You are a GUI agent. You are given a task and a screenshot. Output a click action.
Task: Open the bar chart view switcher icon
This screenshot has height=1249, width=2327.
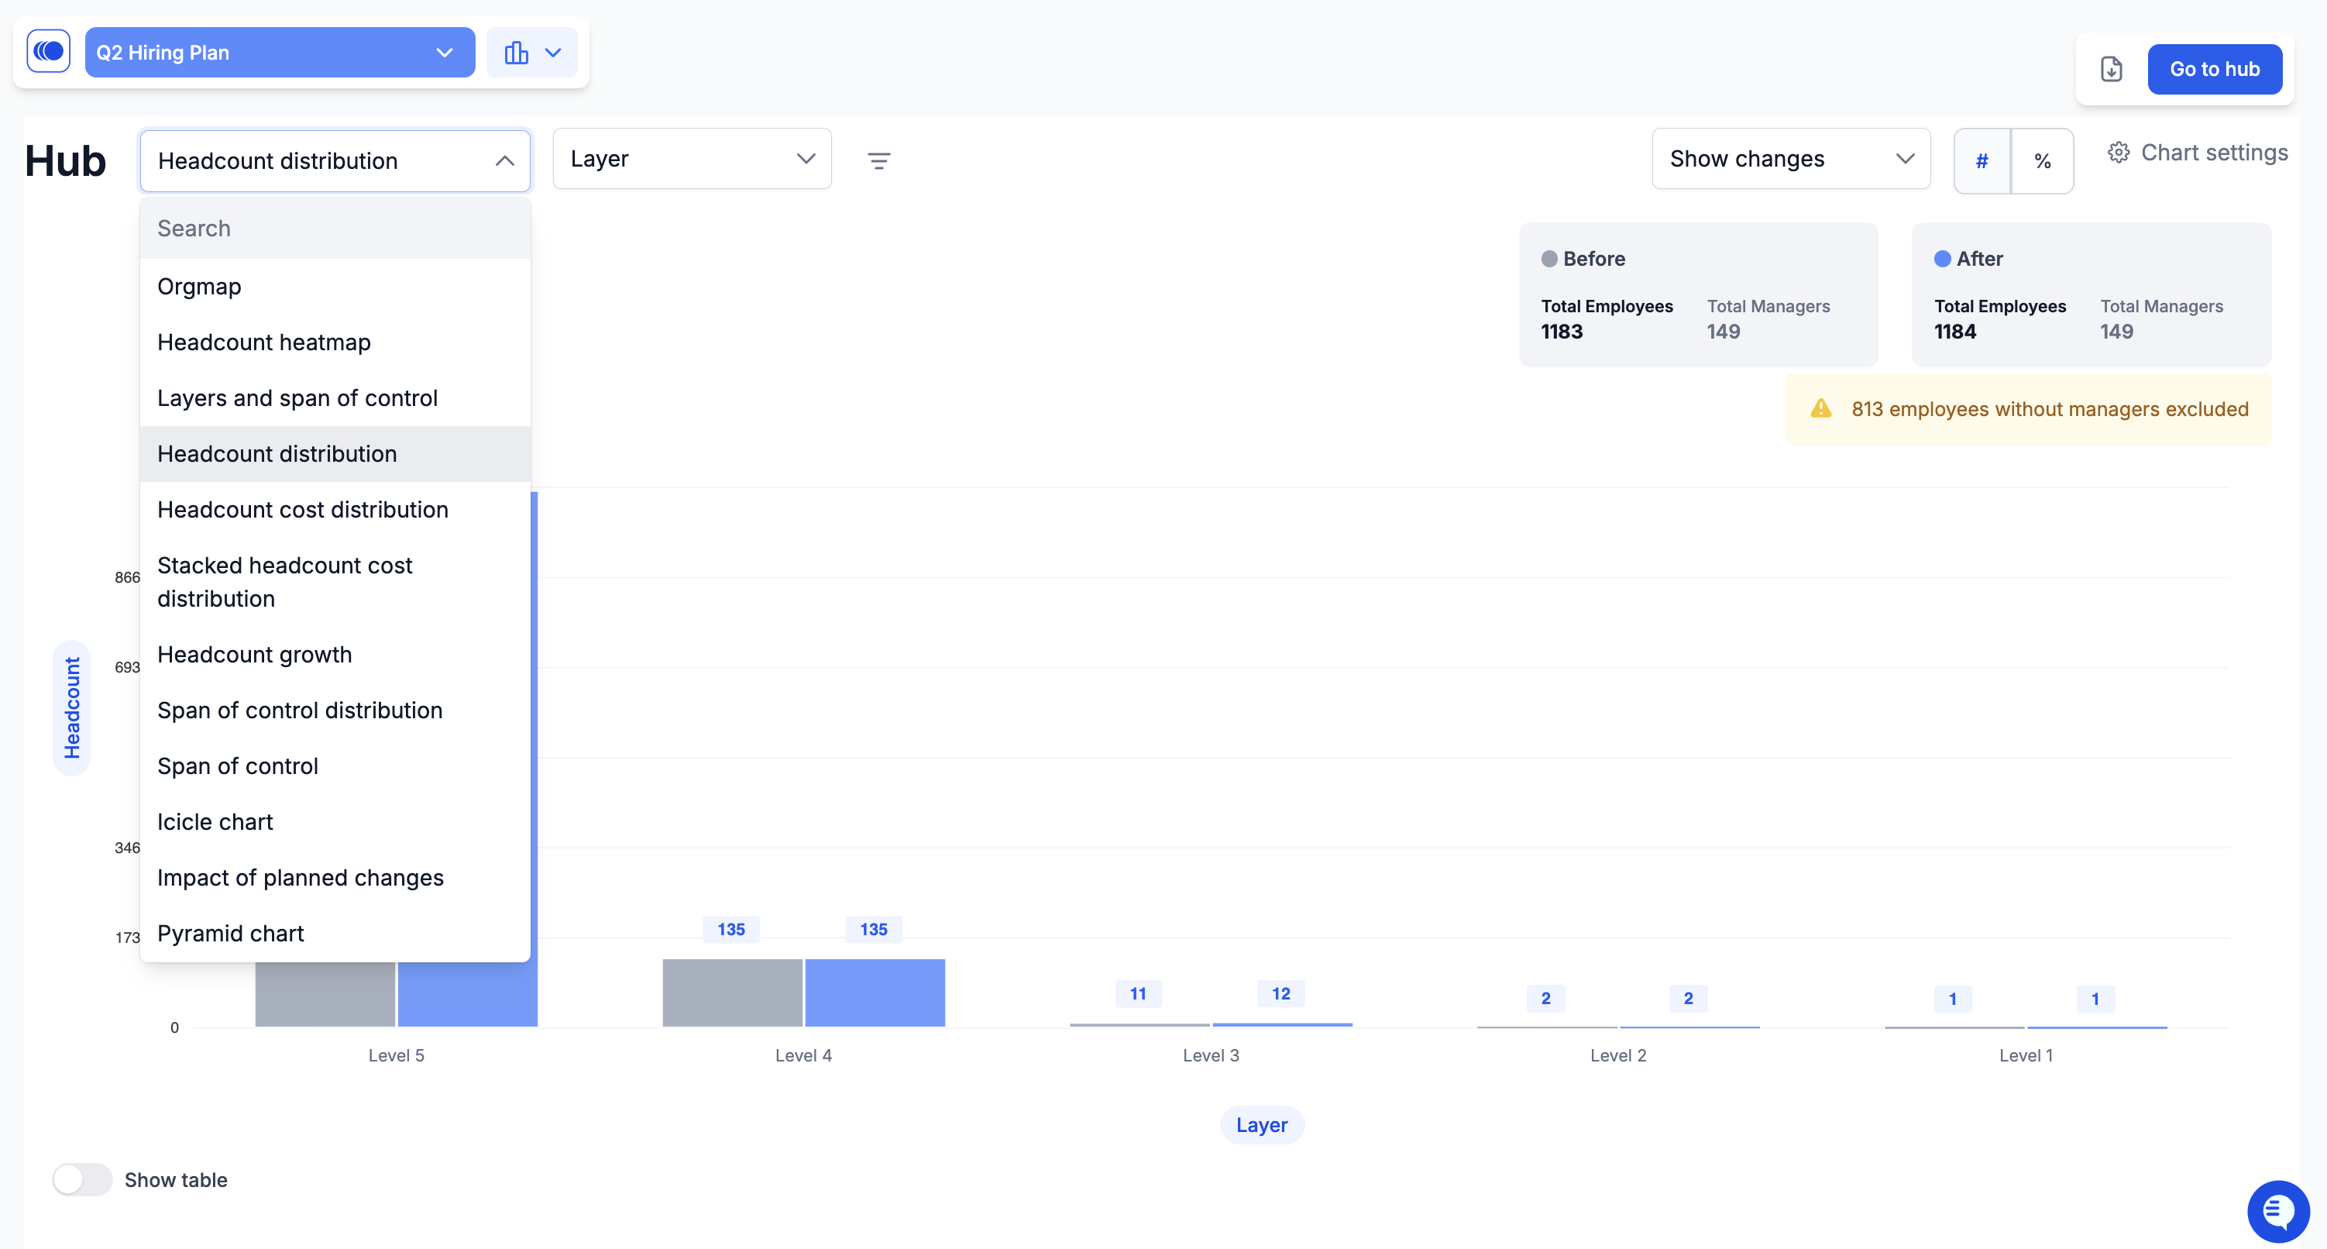tap(531, 53)
